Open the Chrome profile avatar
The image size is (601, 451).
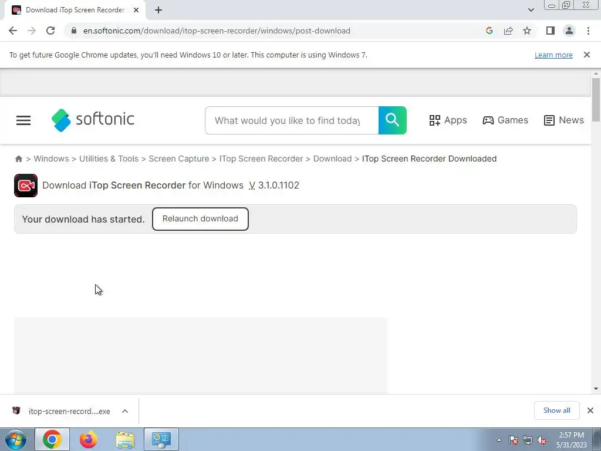(569, 31)
